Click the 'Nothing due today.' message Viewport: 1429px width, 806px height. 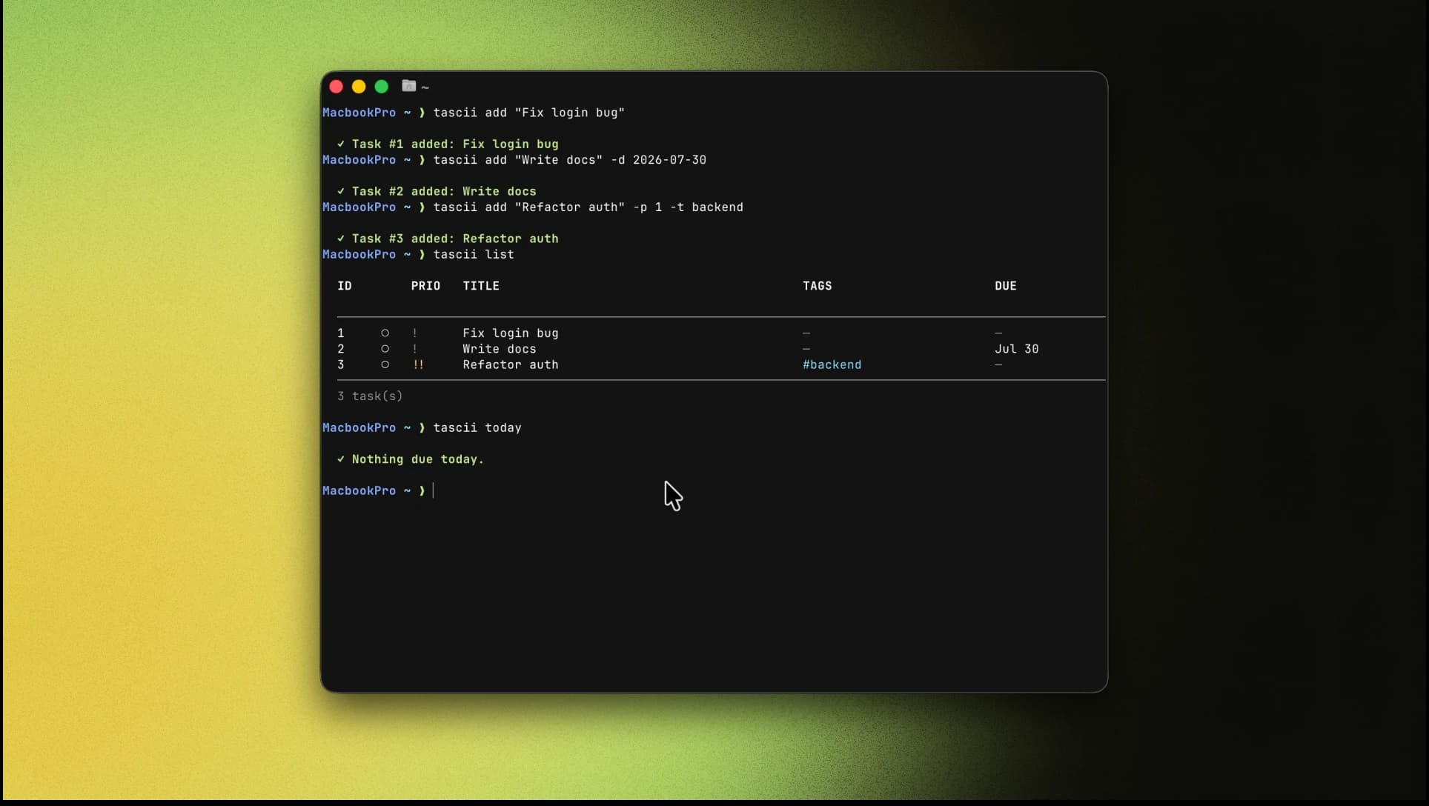(x=417, y=459)
